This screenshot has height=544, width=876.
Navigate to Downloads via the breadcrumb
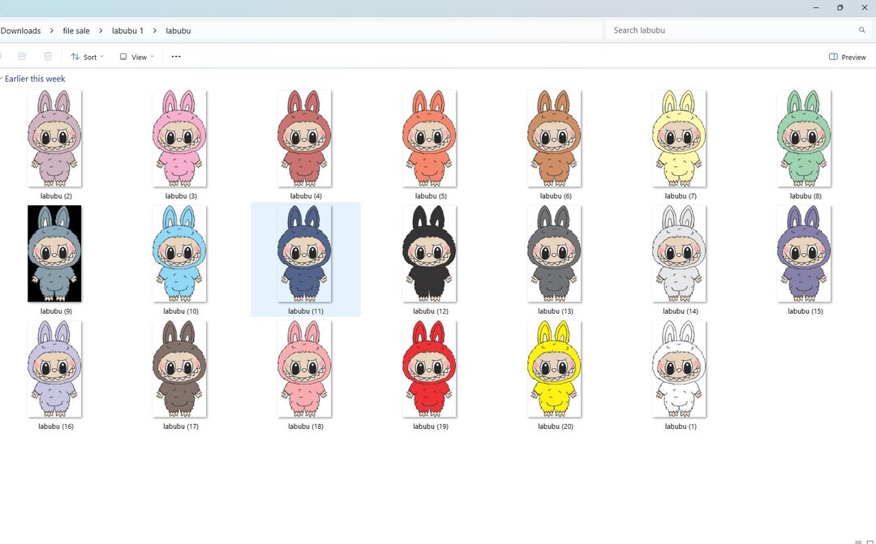point(21,30)
